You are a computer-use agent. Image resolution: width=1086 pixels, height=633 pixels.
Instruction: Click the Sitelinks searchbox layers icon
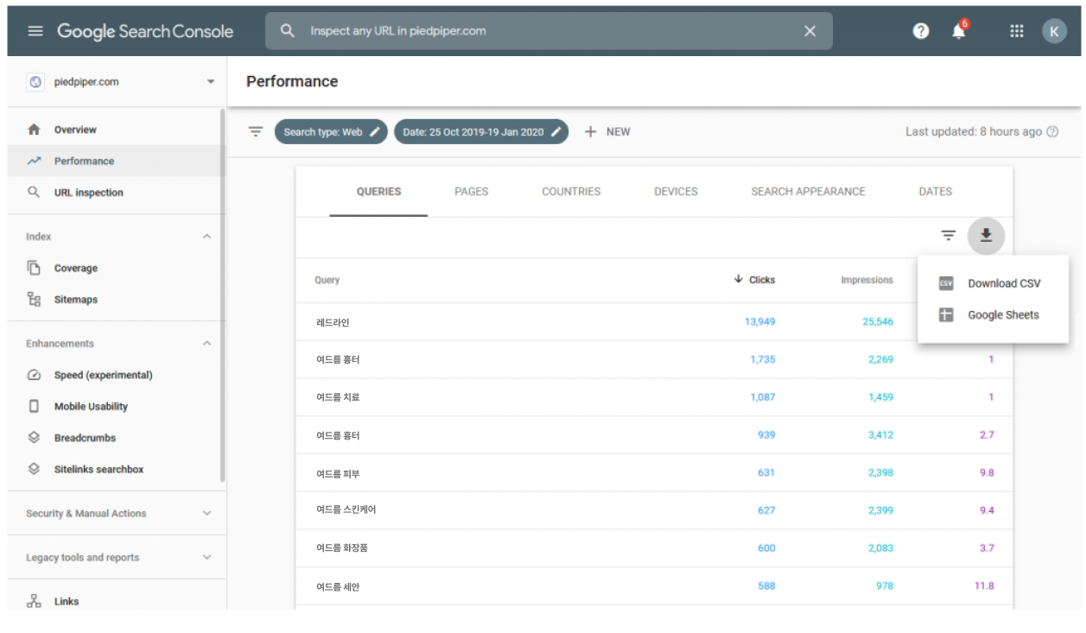click(x=34, y=469)
